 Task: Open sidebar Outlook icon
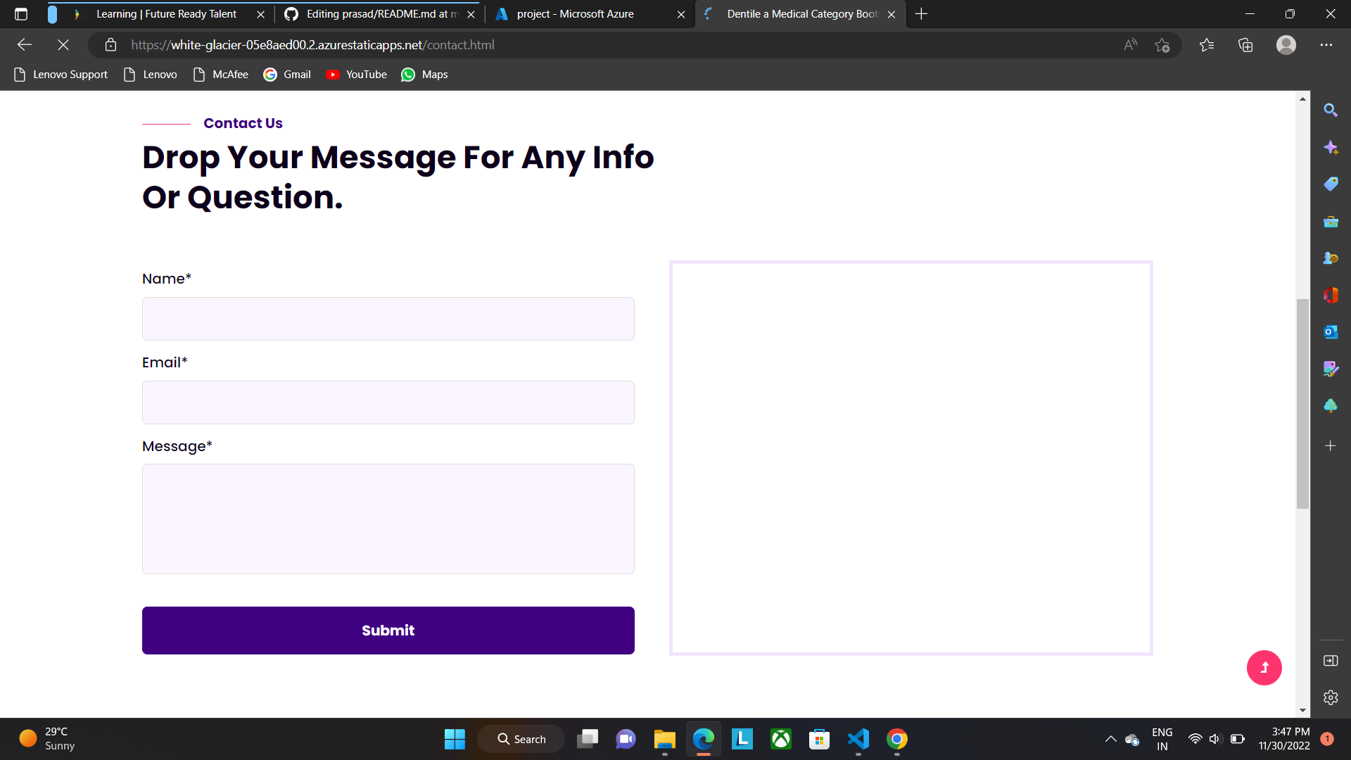coord(1330,332)
